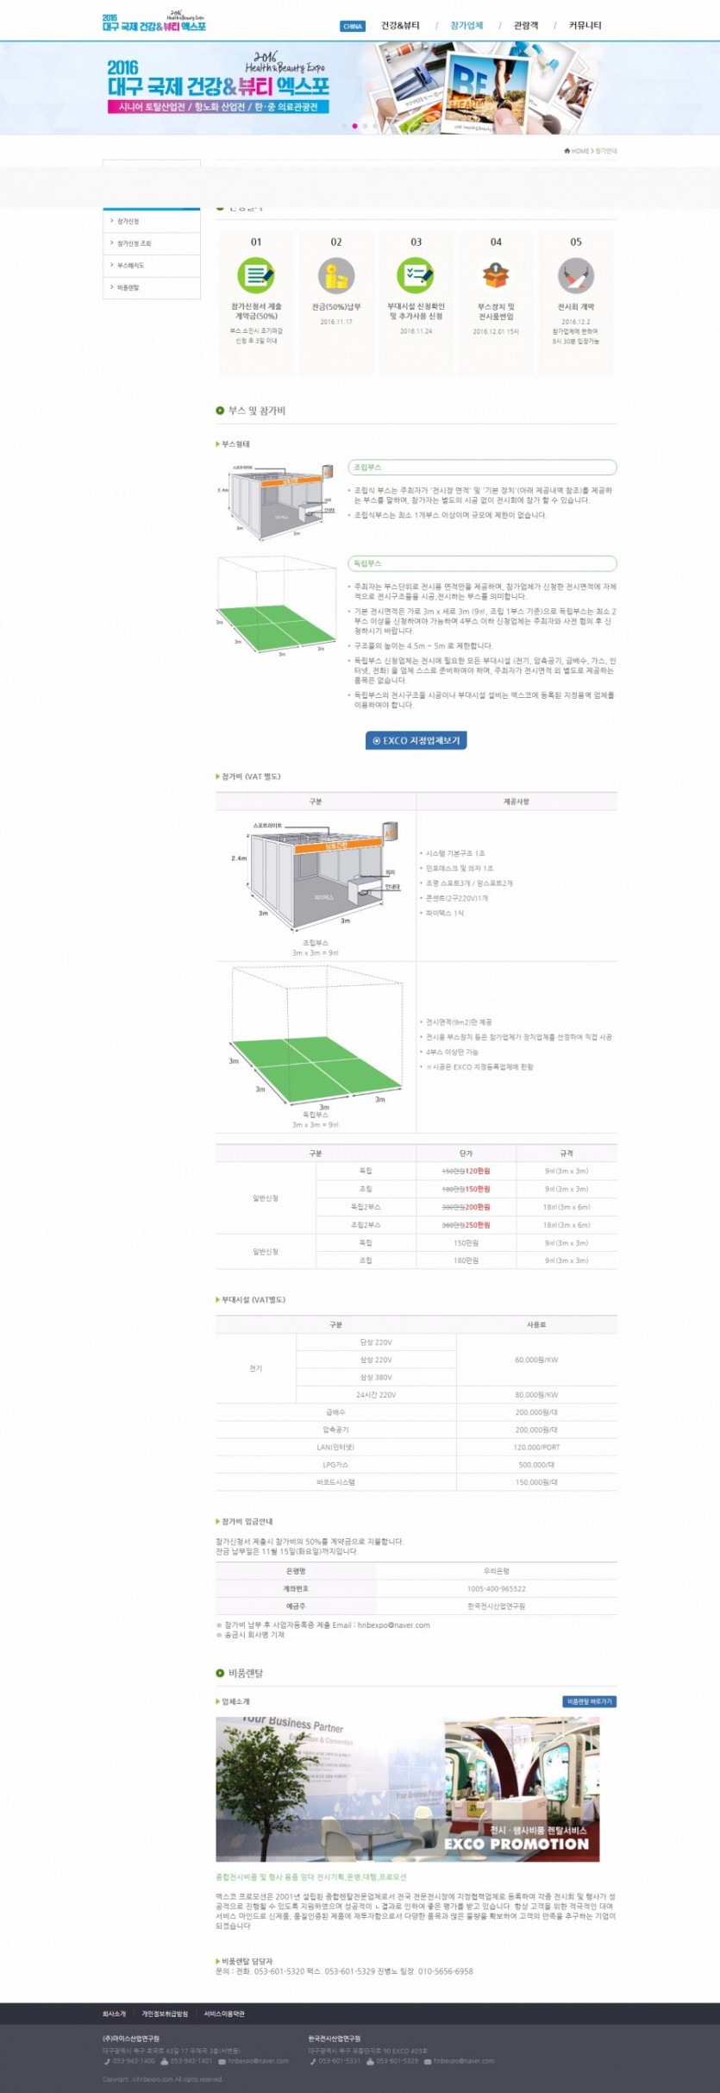720x2093 pixels.
Task: Click the 500,000/대 LPG가스 fee
Action: (x=536, y=1464)
